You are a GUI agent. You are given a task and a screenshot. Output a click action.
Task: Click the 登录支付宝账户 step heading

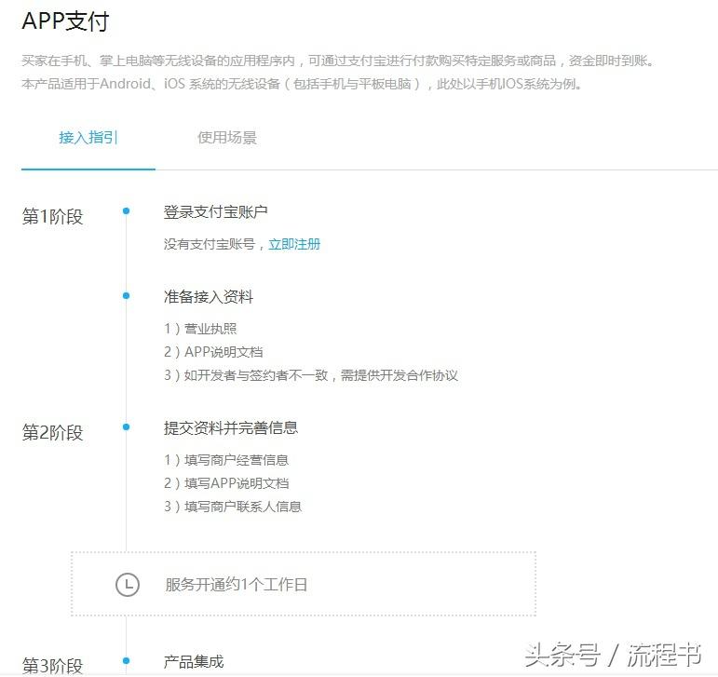tap(215, 212)
